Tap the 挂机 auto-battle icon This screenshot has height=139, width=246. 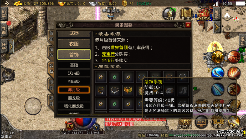(x=201, y=122)
